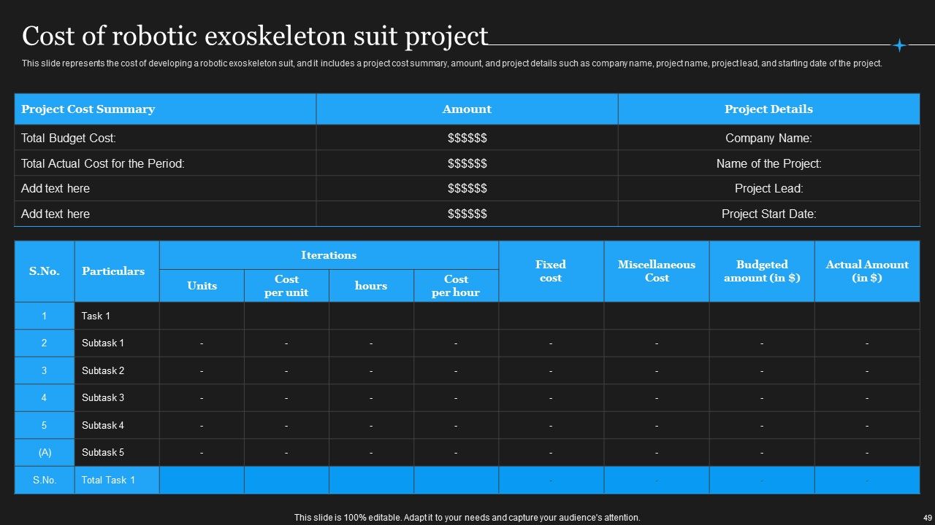Image resolution: width=935 pixels, height=525 pixels.
Task: Click 'Total Actual Cost for the Period:' cell
Action: pyautogui.click(x=165, y=163)
